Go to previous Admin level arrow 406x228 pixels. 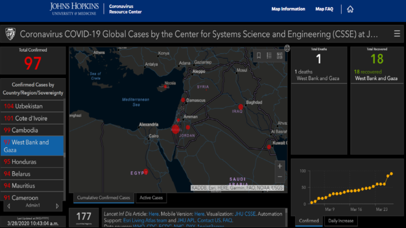pos(8,206)
